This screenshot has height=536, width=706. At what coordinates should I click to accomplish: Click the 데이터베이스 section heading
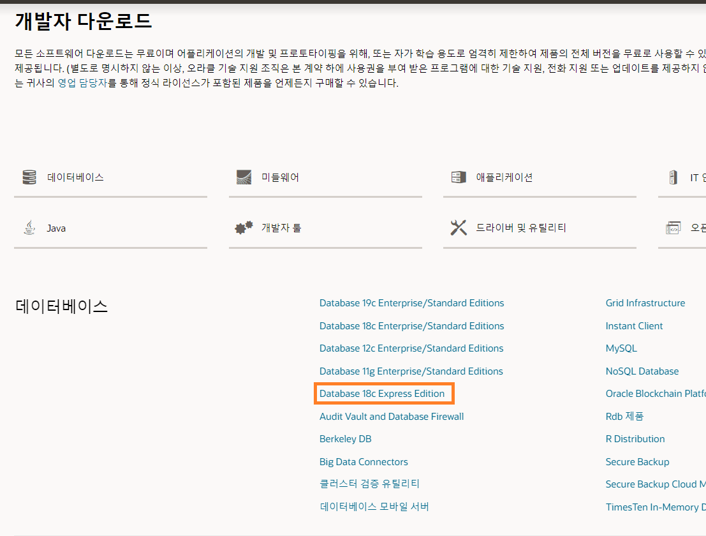point(61,306)
